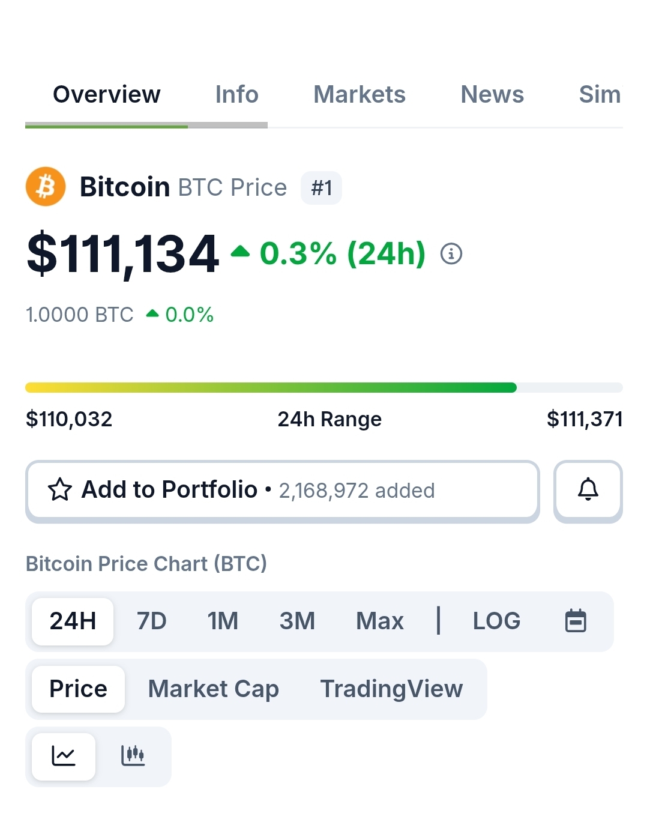Select the Max chart timeframe
This screenshot has width=647, height=834.
click(x=380, y=621)
